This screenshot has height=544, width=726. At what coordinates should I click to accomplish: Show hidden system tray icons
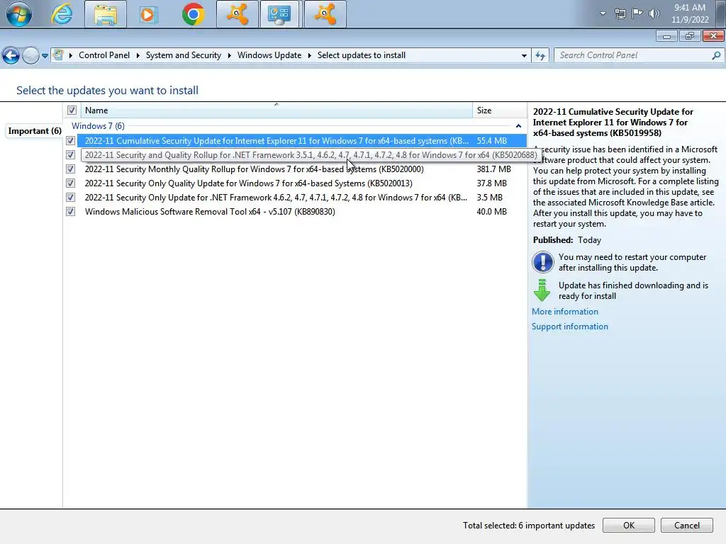click(603, 13)
